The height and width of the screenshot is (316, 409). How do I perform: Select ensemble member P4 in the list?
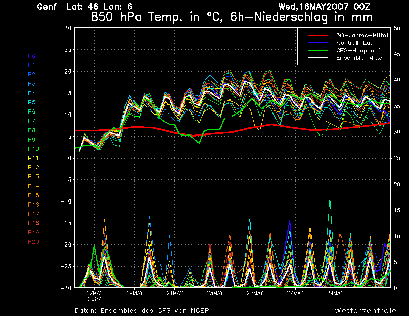pyautogui.click(x=31, y=93)
